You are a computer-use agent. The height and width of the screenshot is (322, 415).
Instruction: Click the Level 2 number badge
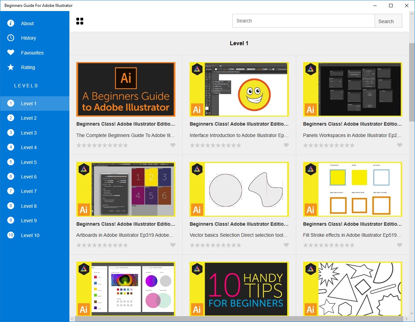tap(11, 118)
